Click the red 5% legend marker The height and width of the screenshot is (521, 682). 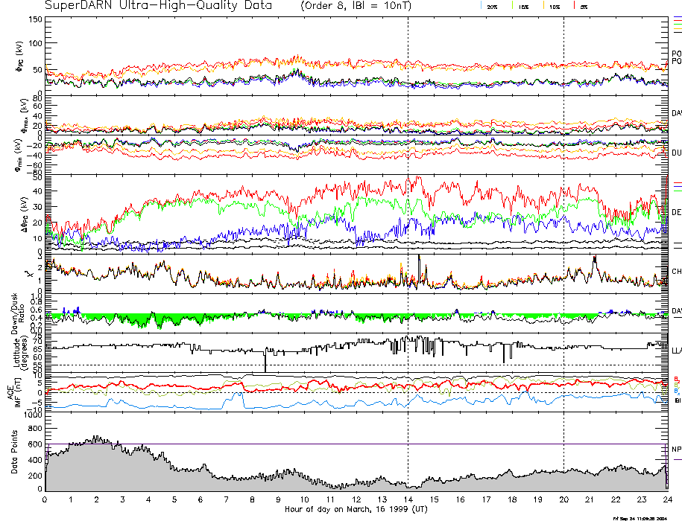tap(573, 6)
